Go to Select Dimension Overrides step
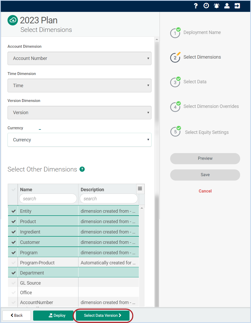Viewport: 251px width, 323px height. (211, 106)
